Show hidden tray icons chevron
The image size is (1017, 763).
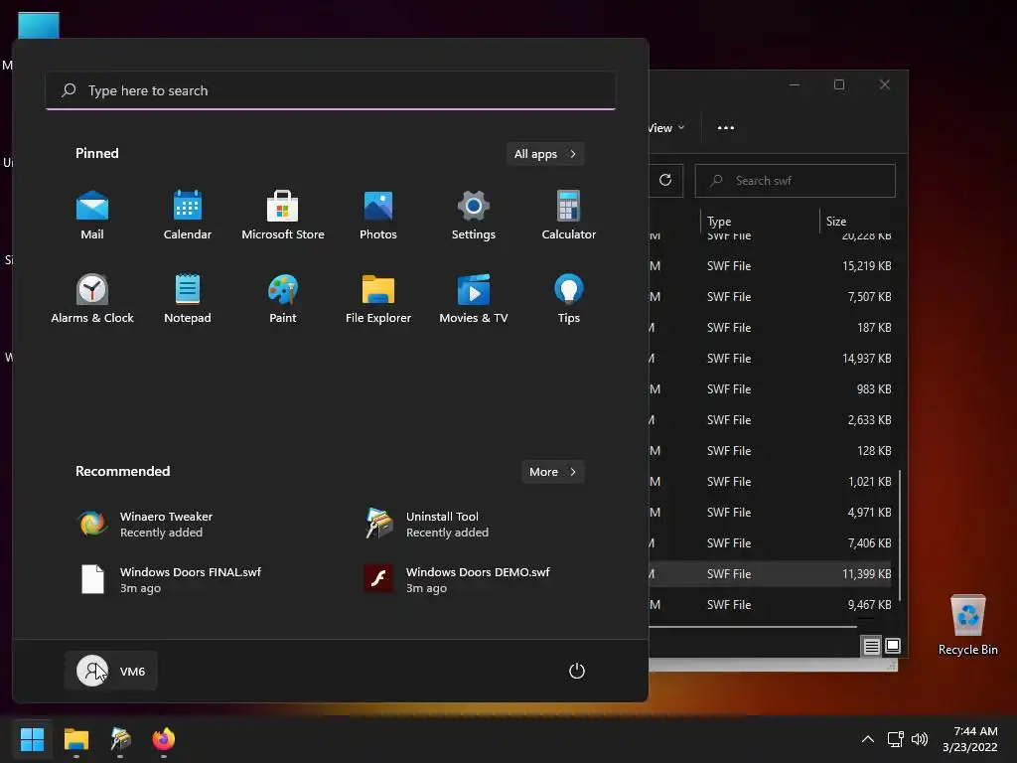pyautogui.click(x=867, y=739)
